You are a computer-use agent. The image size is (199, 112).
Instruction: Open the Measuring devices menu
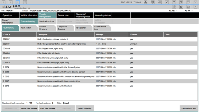pos(103,15)
